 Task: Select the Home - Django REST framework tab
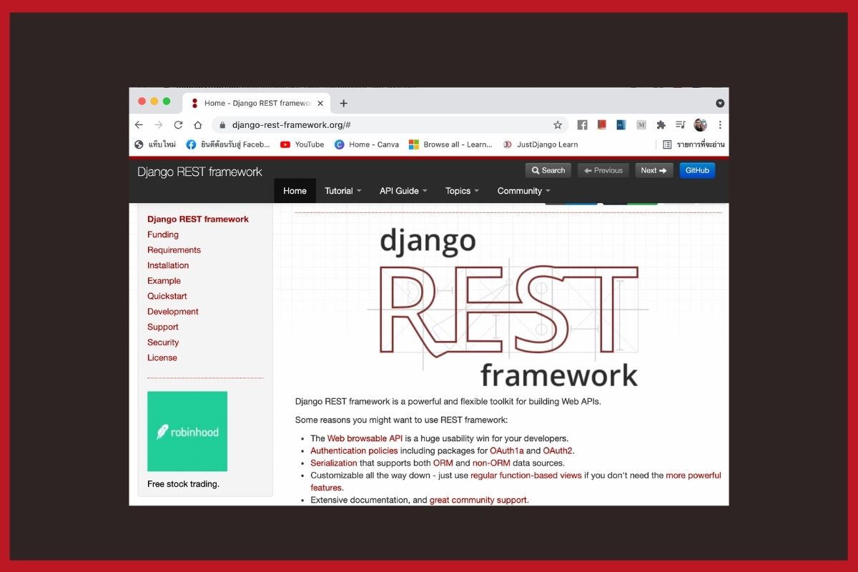[256, 103]
